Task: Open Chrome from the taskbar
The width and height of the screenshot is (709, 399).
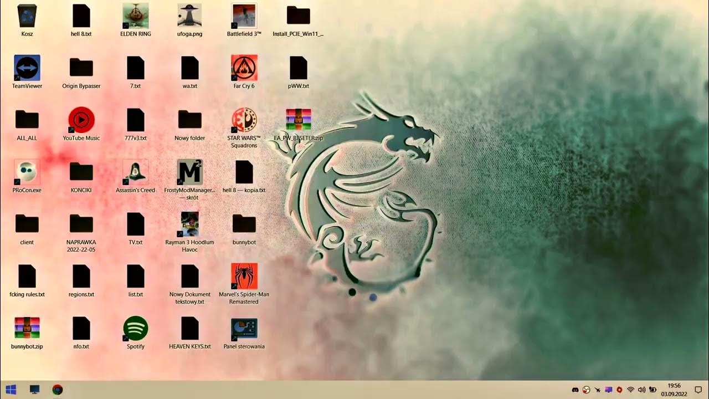Action: pyautogui.click(x=58, y=390)
